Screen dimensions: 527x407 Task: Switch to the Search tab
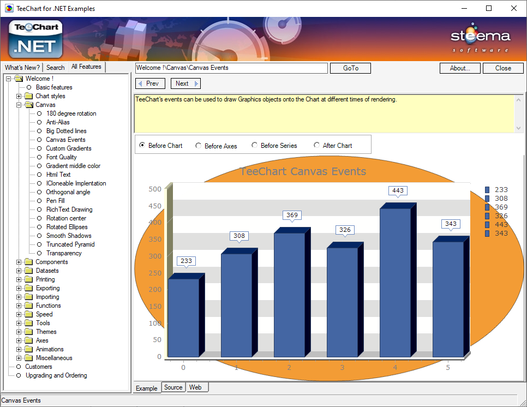click(56, 68)
